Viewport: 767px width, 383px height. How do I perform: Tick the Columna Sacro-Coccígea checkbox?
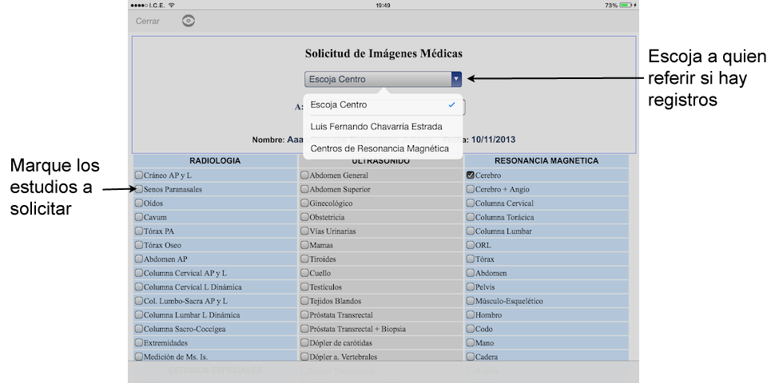point(139,329)
